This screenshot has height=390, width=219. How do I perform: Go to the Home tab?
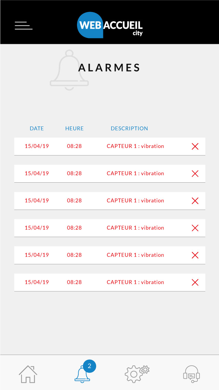click(x=28, y=374)
